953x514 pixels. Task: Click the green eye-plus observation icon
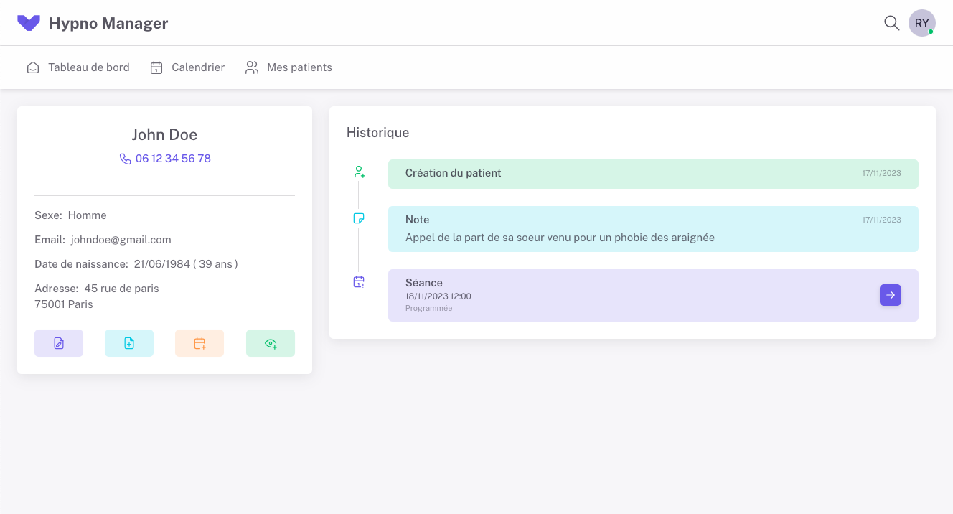271,343
